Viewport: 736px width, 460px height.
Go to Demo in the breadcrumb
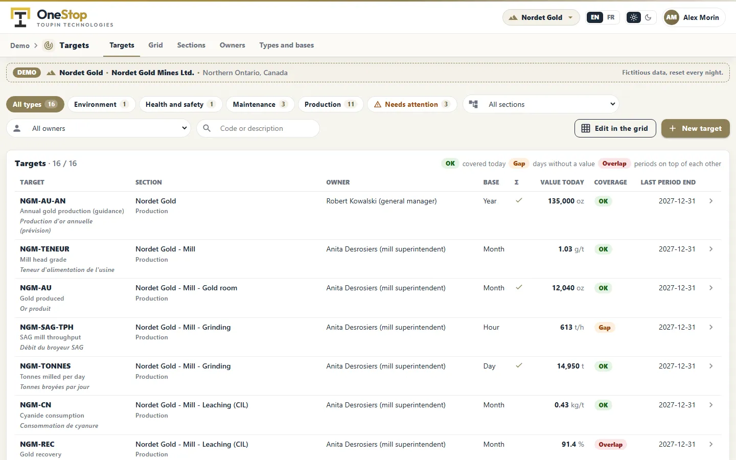click(x=20, y=45)
